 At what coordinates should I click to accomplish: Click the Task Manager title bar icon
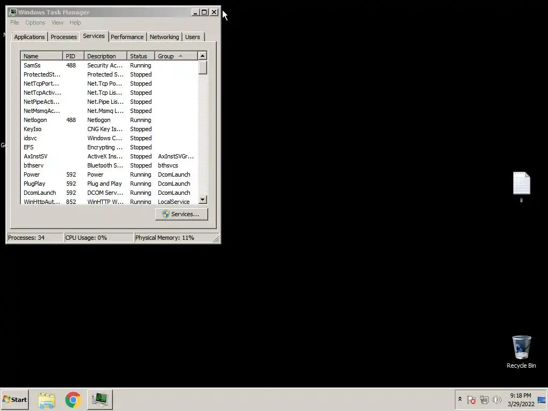[13, 12]
